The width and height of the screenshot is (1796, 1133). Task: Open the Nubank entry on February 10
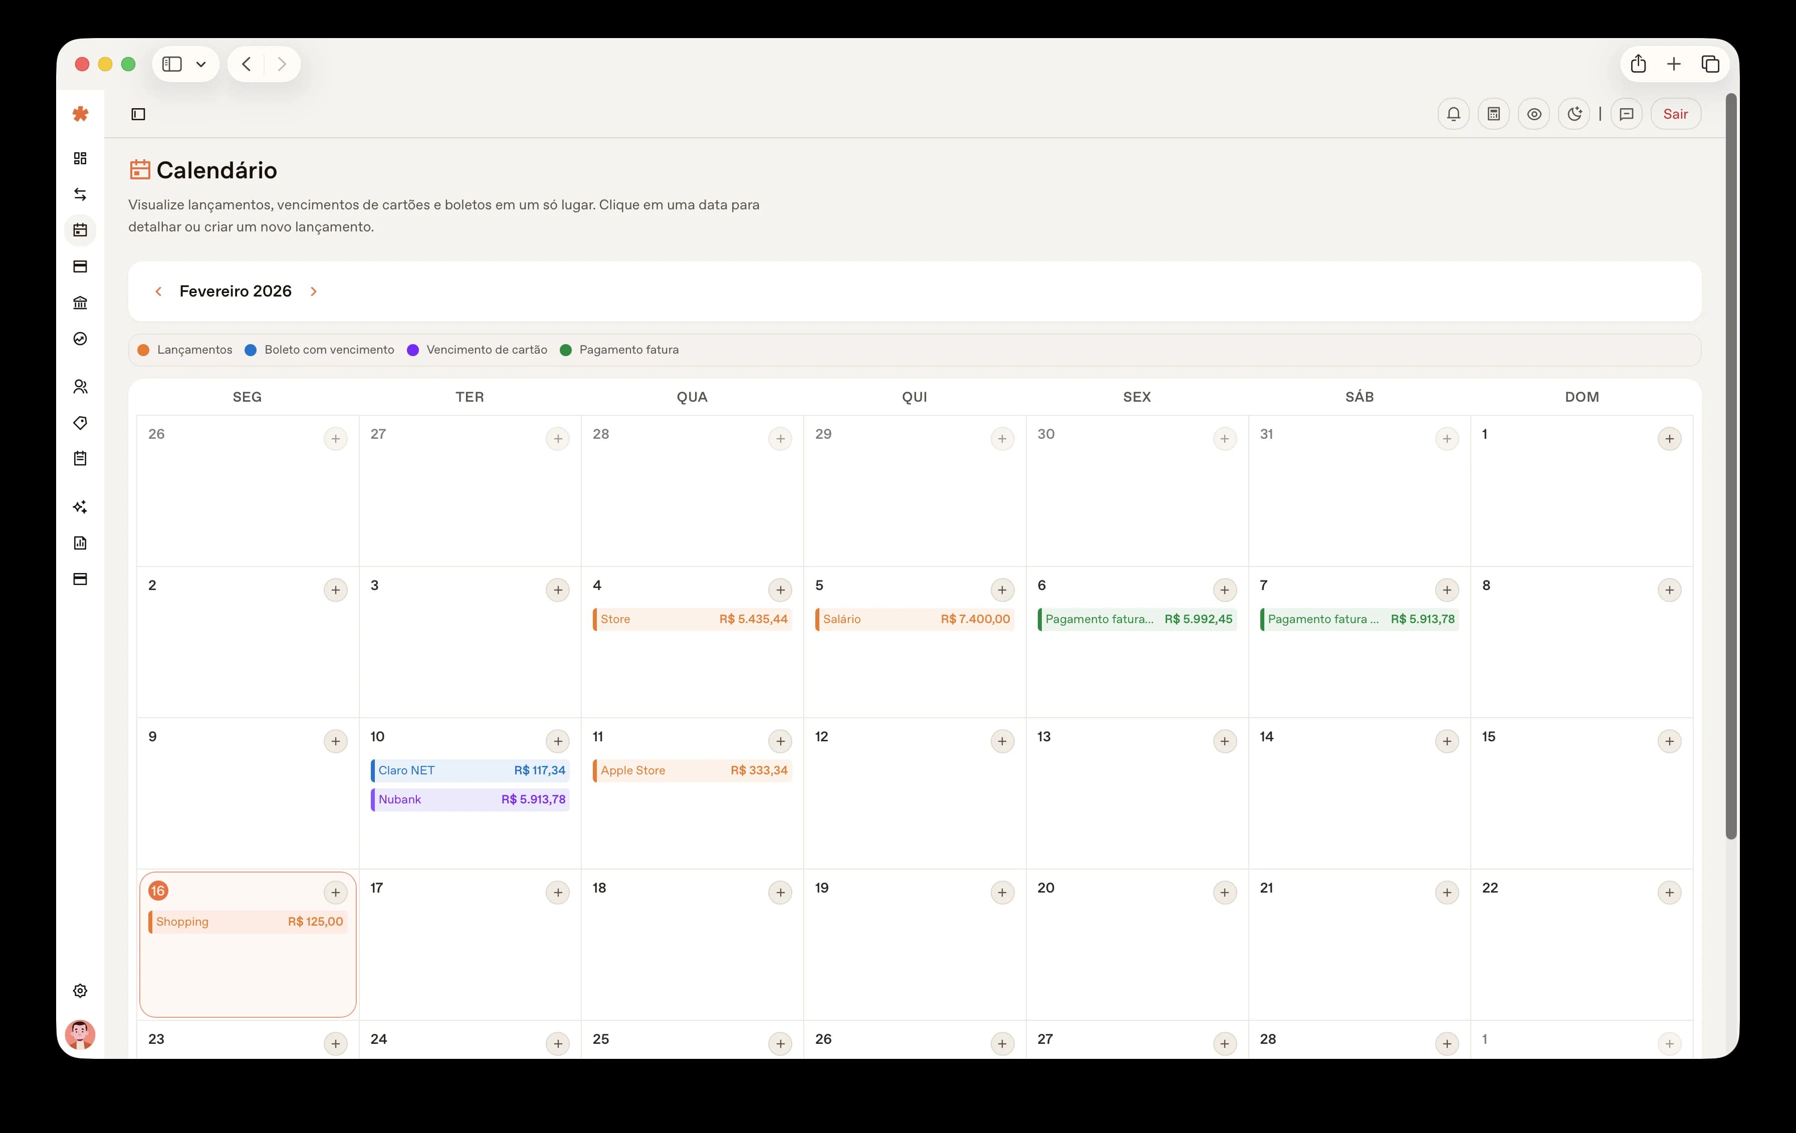469,799
